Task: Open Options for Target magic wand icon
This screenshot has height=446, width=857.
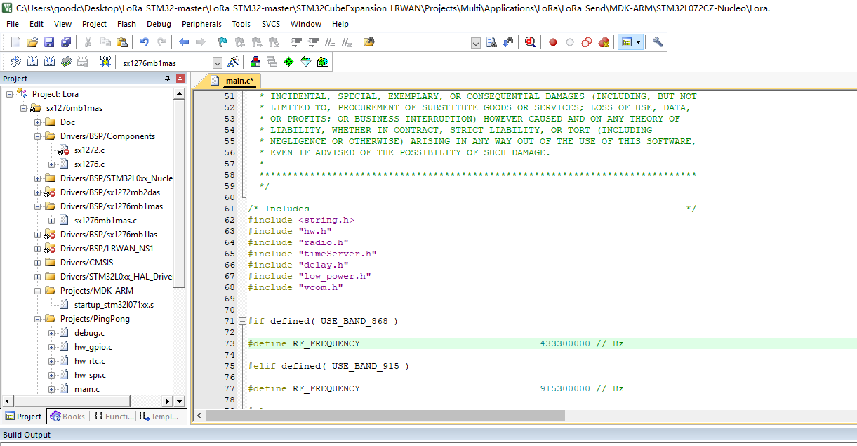Action: point(234,62)
